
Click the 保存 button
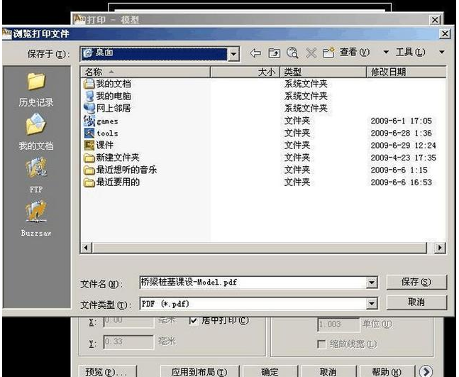416,282
